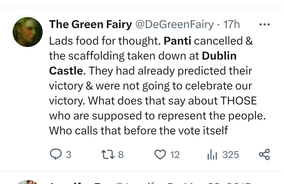Open post analytics via the bar chart icon

tap(212, 155)
